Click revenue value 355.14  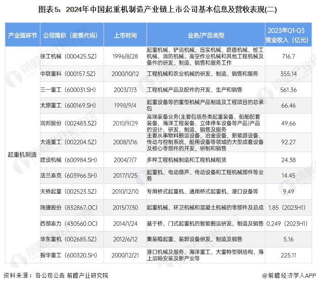click(x=289, y=74)
